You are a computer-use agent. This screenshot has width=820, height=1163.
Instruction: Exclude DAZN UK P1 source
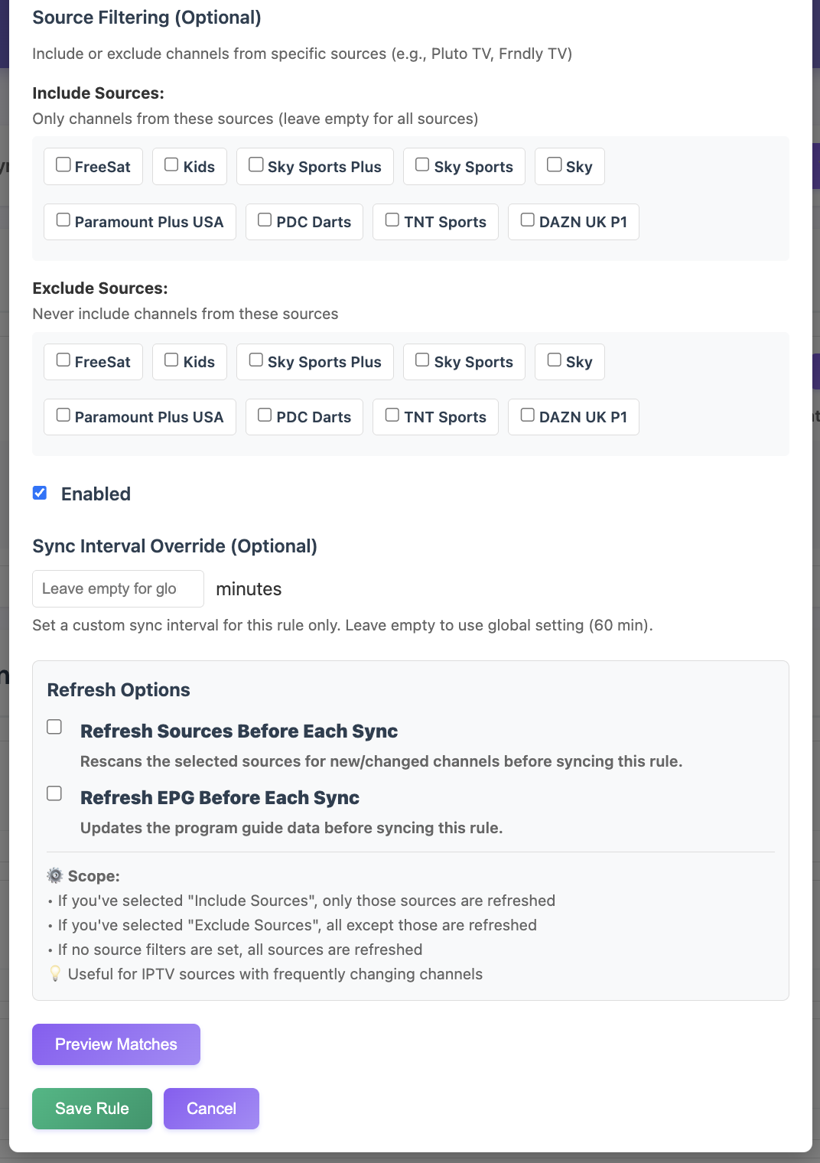[x=528, y=415]
